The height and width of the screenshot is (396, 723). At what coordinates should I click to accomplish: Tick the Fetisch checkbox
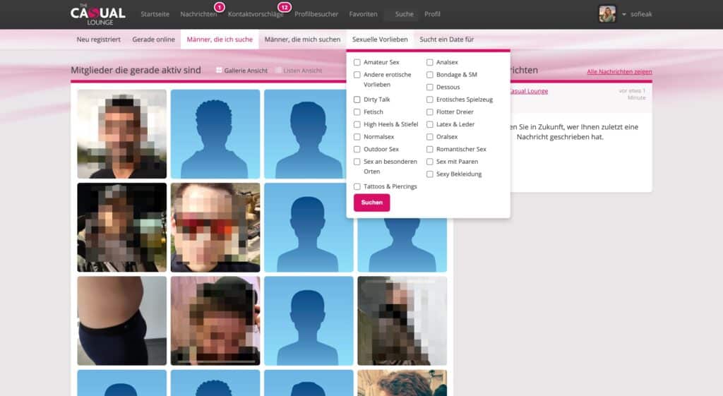coord(357,112)
